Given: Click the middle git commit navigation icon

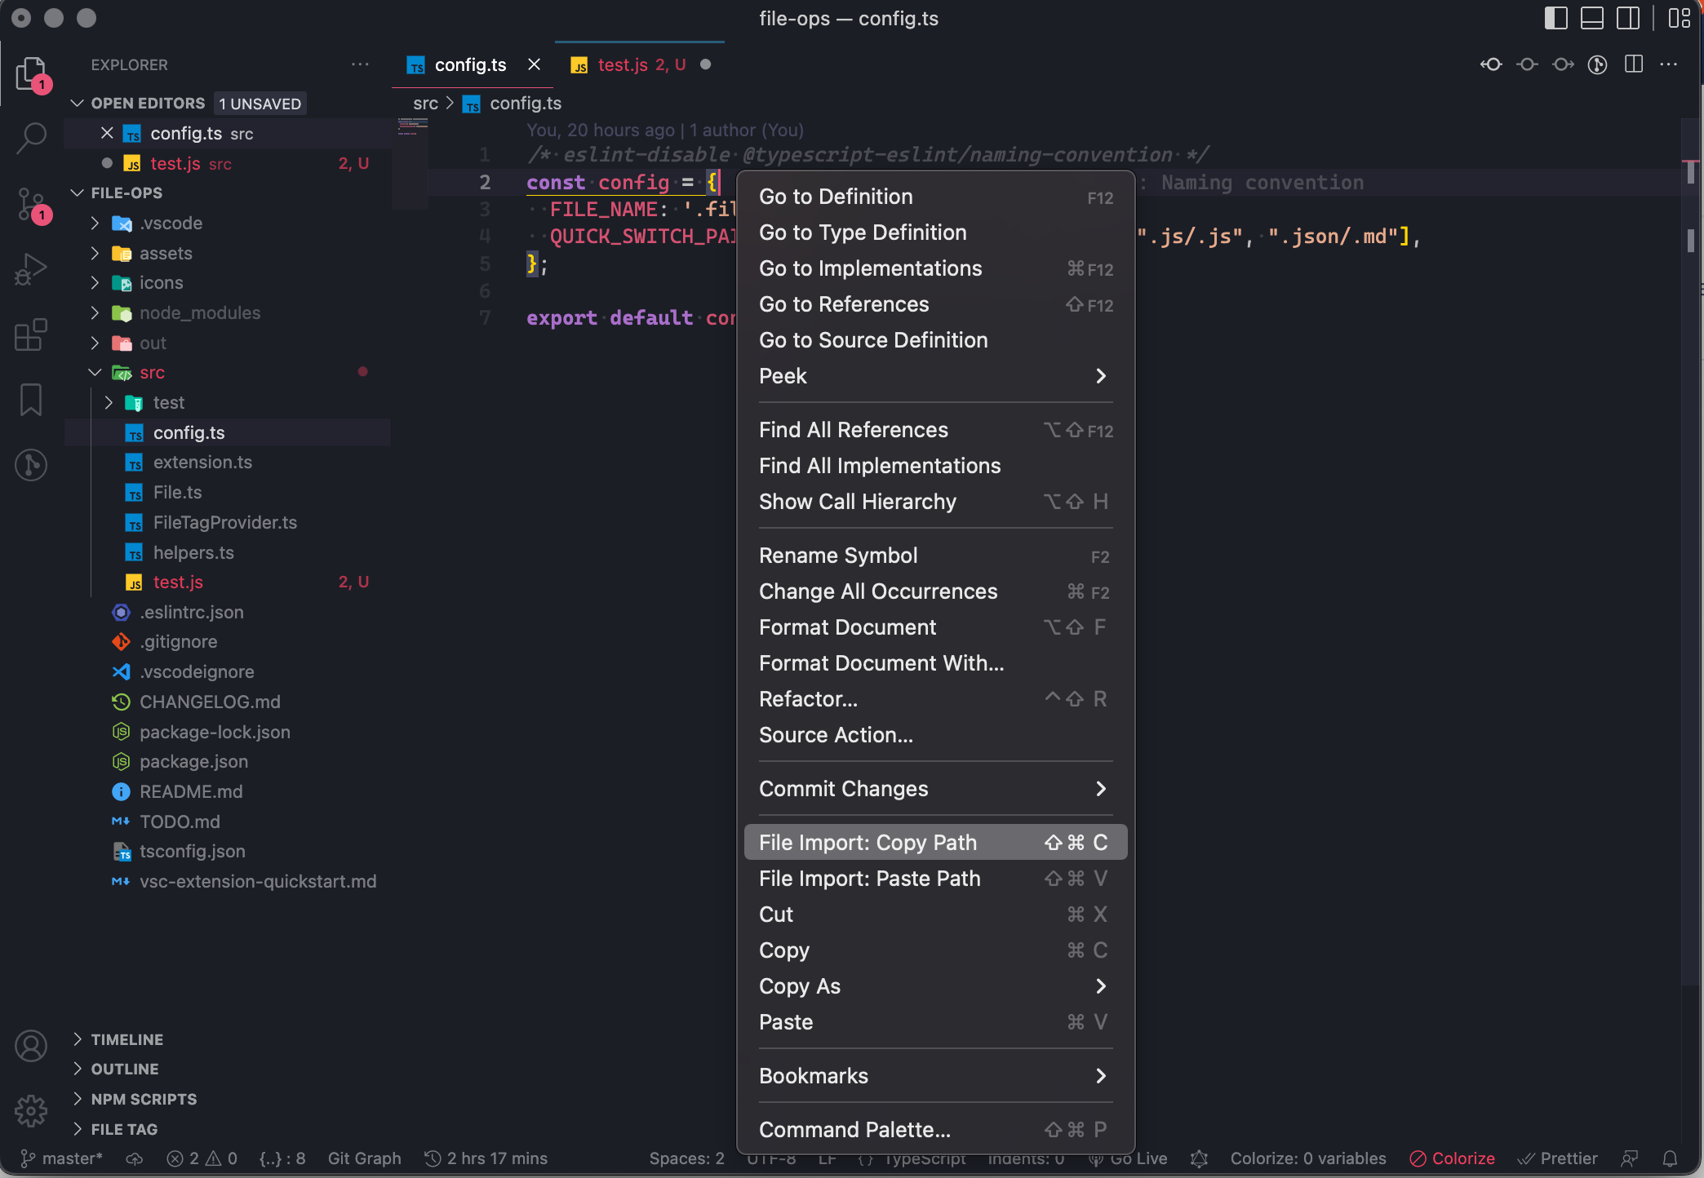Looking at the screenshot, I should (1527, 64).
